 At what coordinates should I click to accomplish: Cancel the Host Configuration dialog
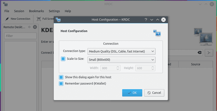tap(154, 93)
